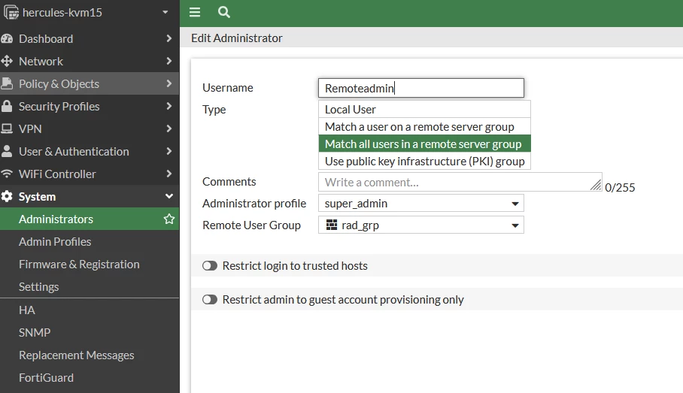
Task: Click the rad_grp firewall group icon
Action: point(332,225)
